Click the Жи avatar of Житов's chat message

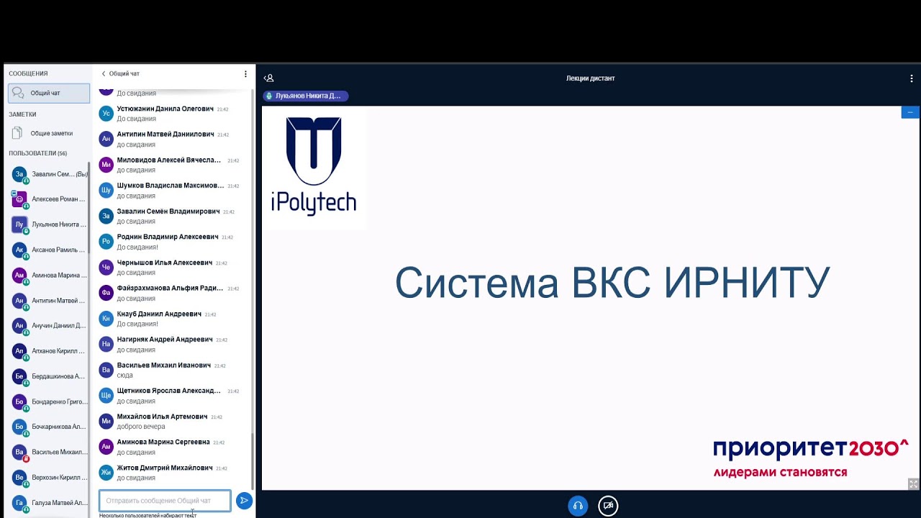pyautogui.click(x=106, y=473)
